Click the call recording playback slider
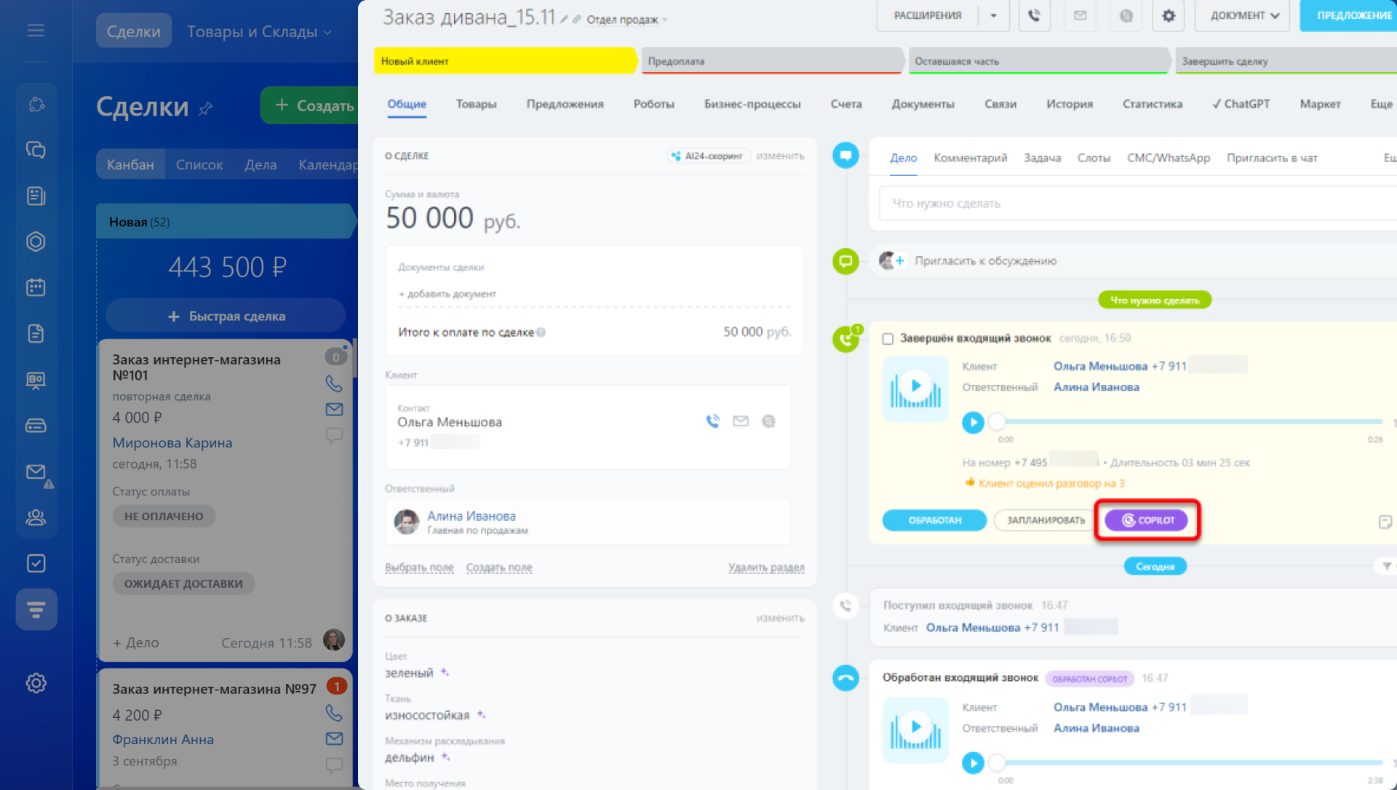 coord(1190,422)
